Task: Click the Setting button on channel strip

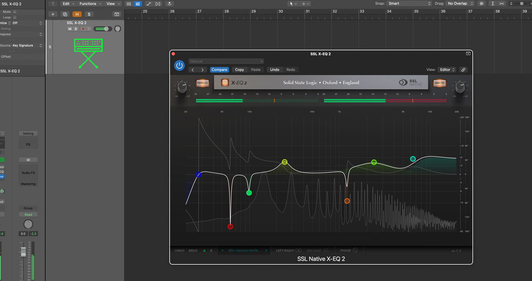Action: click(x=28, y=134)
